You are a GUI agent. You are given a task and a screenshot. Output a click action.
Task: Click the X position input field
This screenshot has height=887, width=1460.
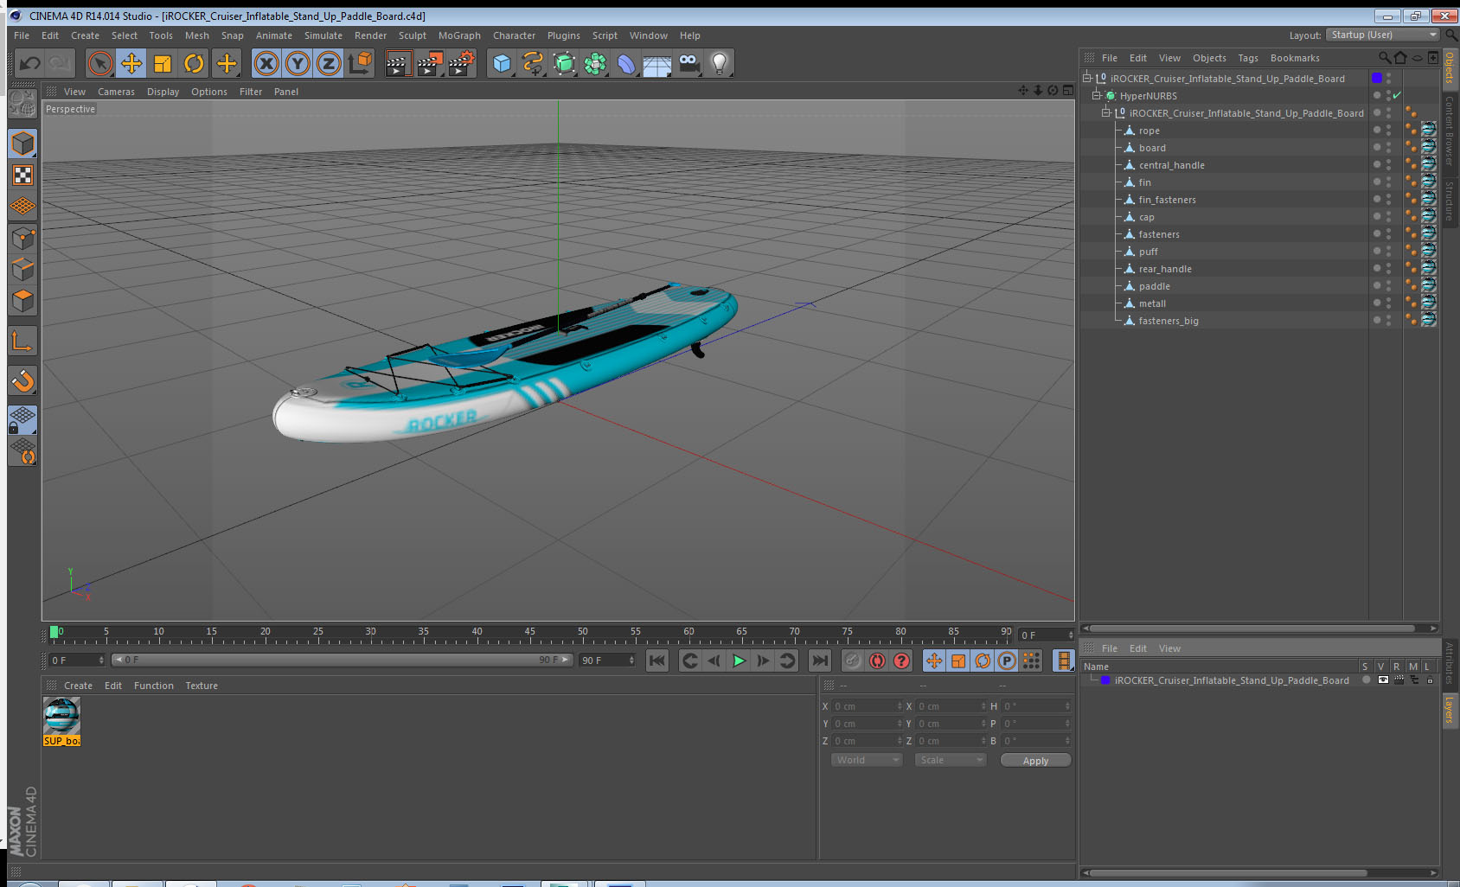(867, 706)
